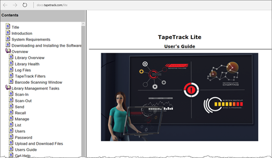Viewport: 272px width, 158px height.
Task: Click the page icon beside Title
Action: tap(8, 26)
